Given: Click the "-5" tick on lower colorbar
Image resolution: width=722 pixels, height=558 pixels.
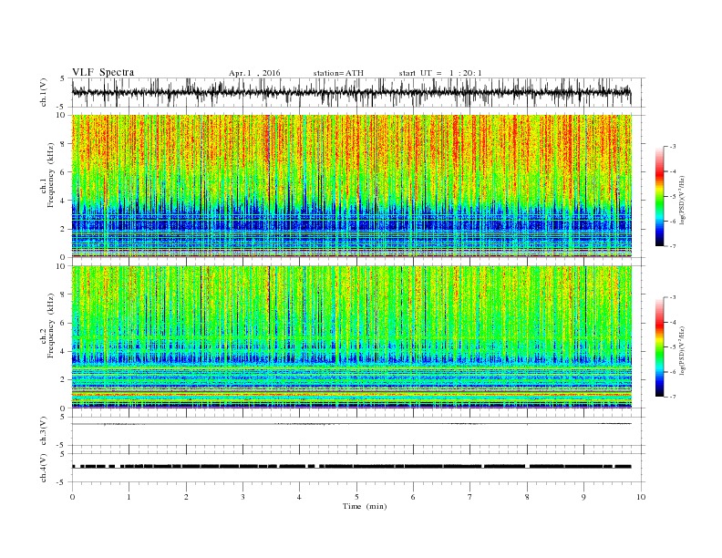Looking at the screenshot, I should (x=672, y=346).
